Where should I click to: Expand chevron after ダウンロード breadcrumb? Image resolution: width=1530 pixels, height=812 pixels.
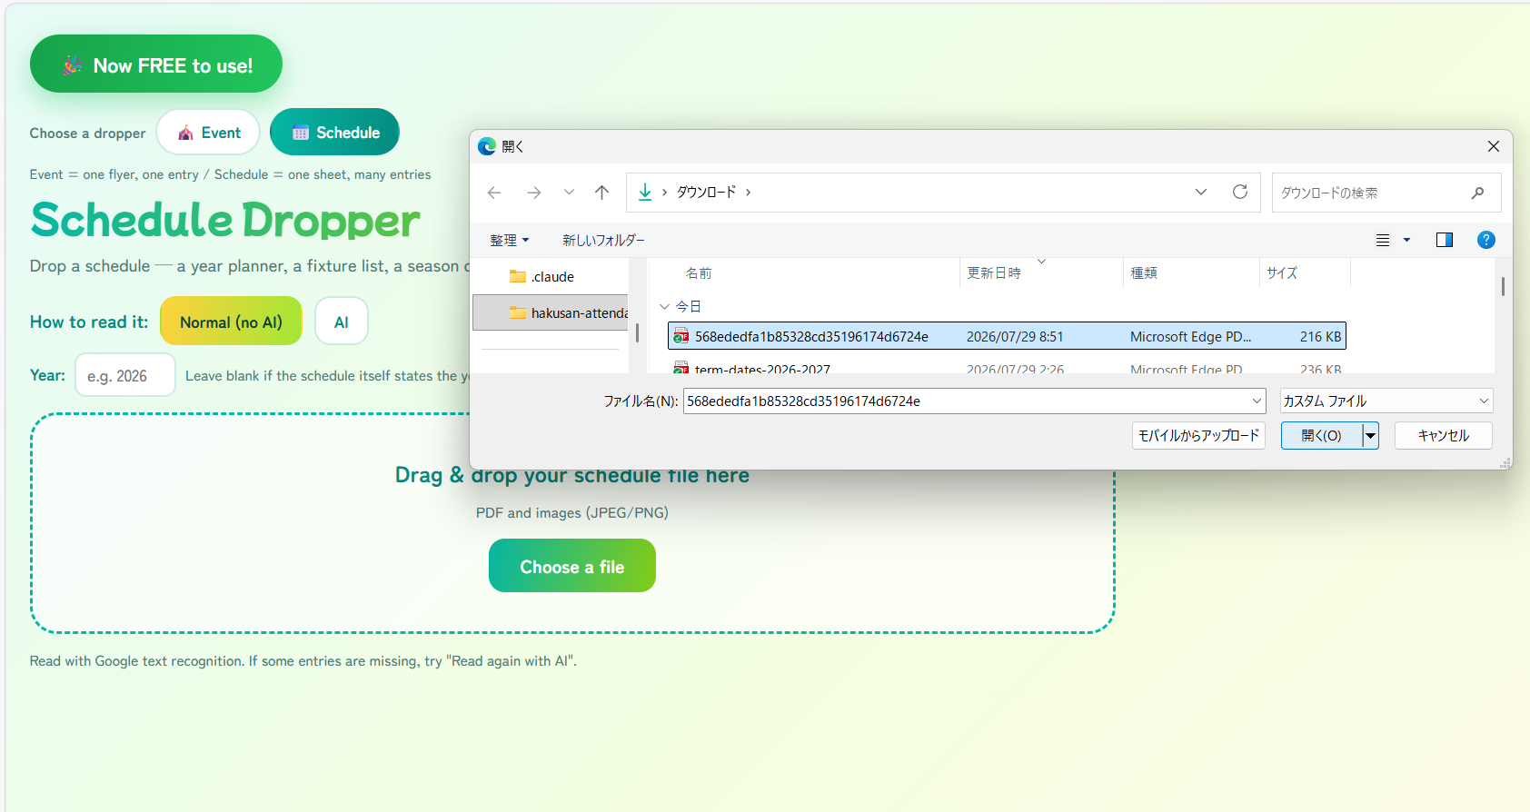click(748, 193)
